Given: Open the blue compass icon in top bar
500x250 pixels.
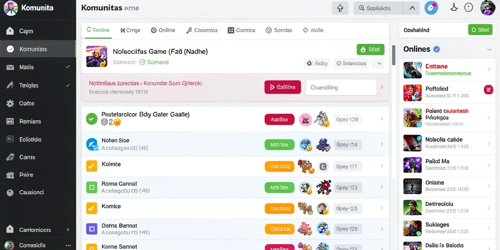Looking at the screenshot, I should click(431, 8).
